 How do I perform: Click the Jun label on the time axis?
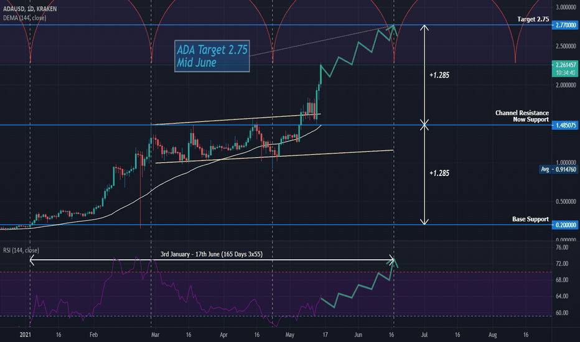coord(358,335)
